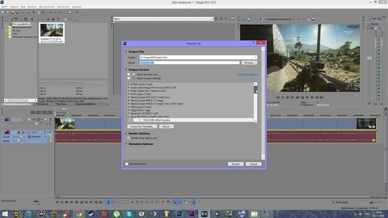Check View all options checkbox

127,164
